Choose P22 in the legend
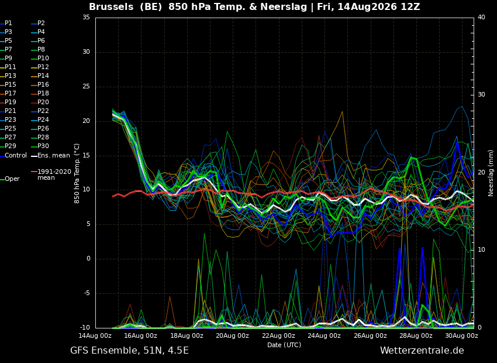This screenshot has width=497, height=363. [40, 111]
